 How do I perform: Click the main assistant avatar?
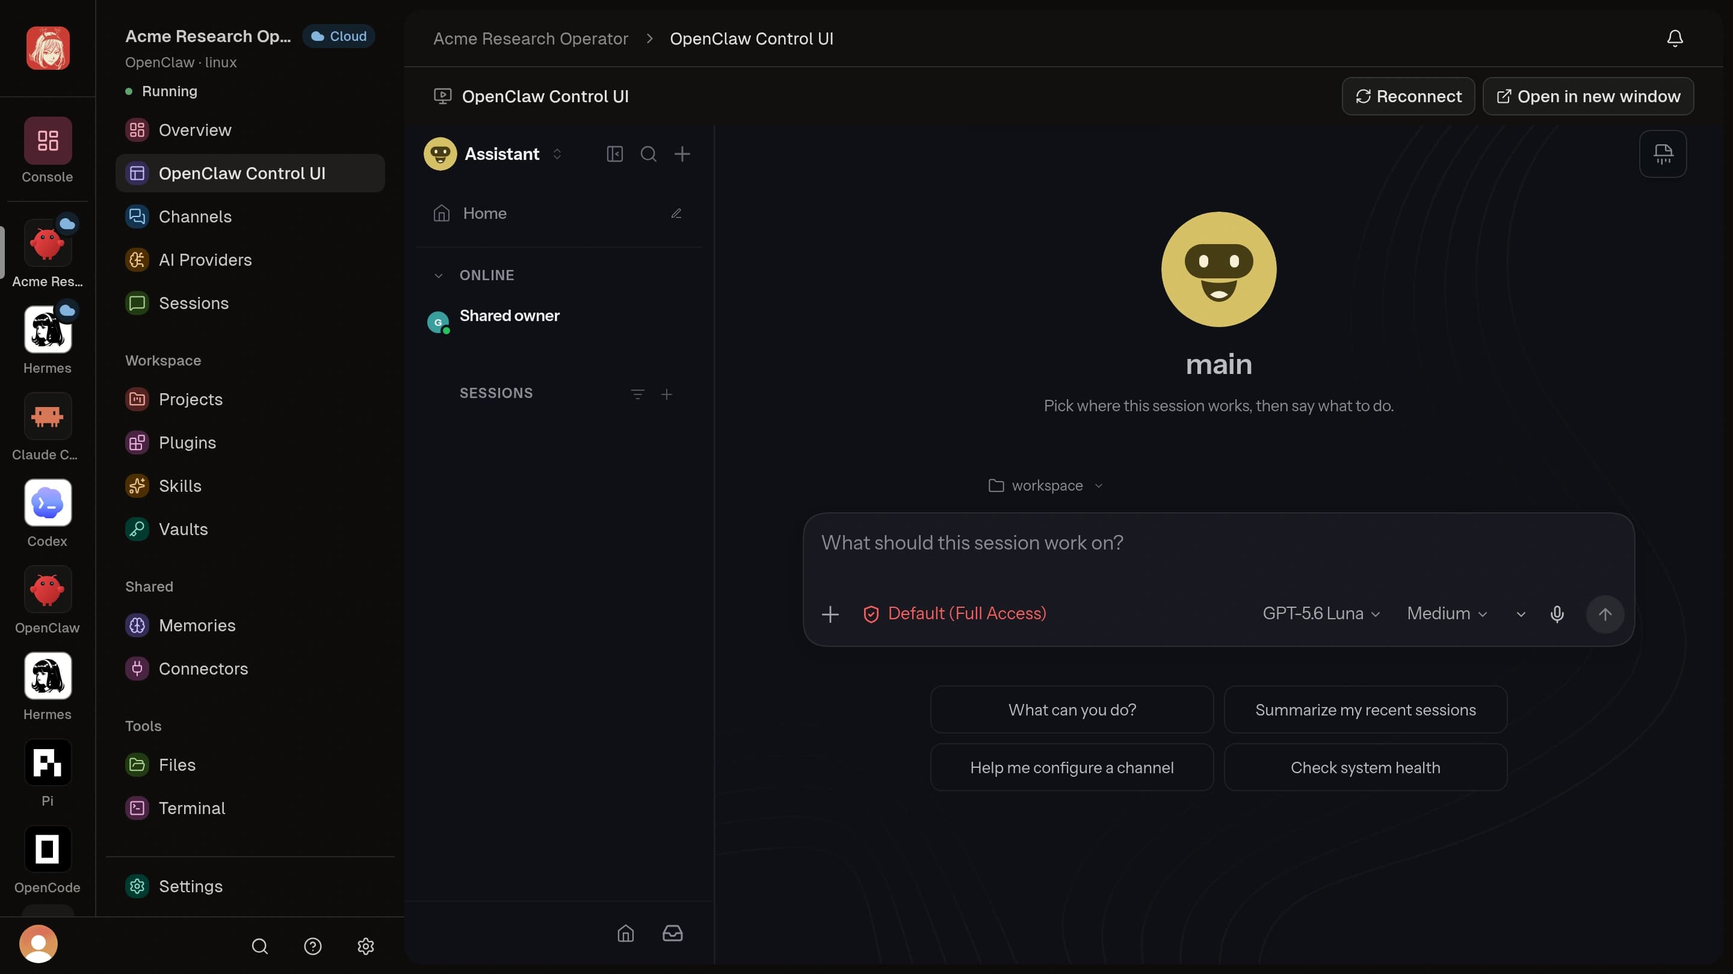[1219, 269]
